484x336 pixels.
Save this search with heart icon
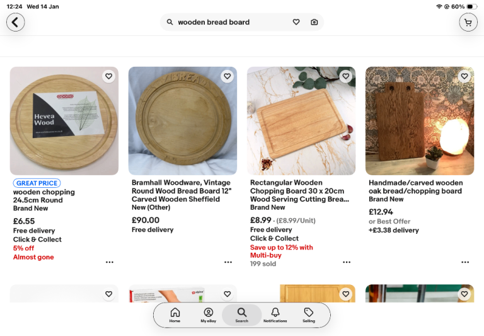pyautogui.click(x=296, y=22)
